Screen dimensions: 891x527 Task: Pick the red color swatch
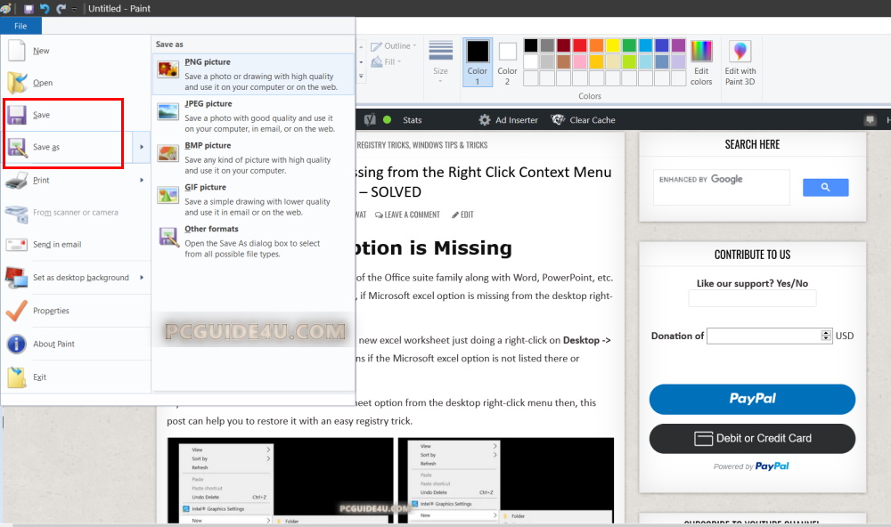[x=579, y=45]
